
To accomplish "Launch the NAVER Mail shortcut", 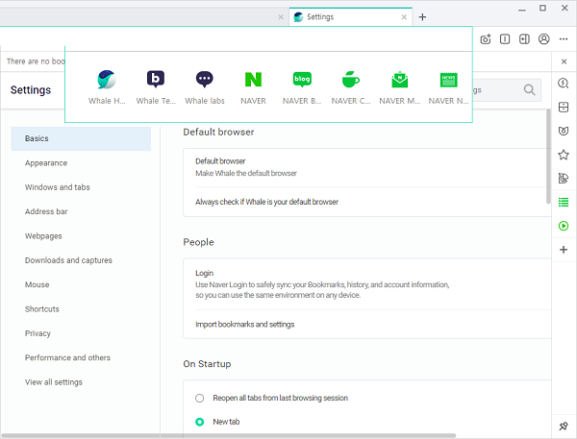I will click(399, 81).
